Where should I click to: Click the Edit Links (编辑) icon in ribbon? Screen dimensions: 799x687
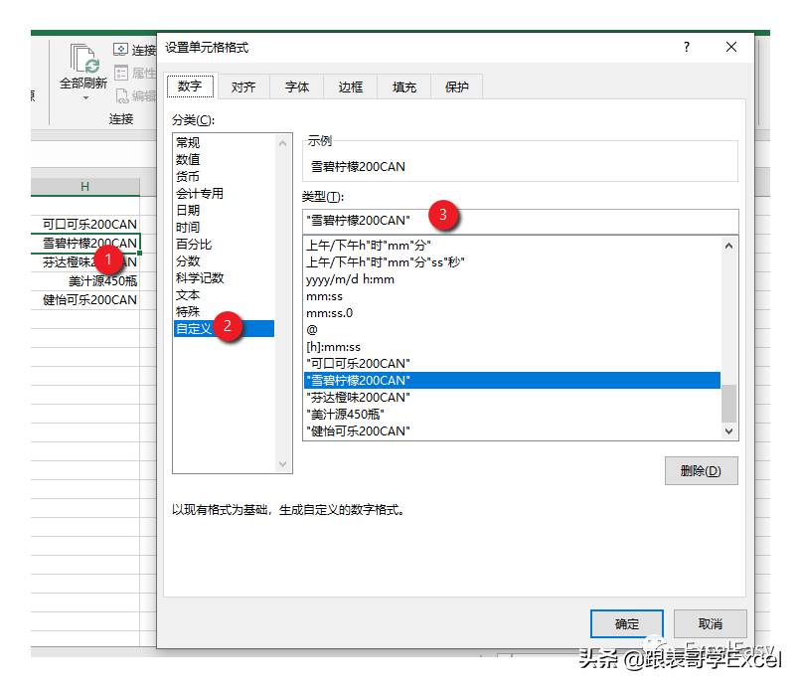[x=122, y=95]
